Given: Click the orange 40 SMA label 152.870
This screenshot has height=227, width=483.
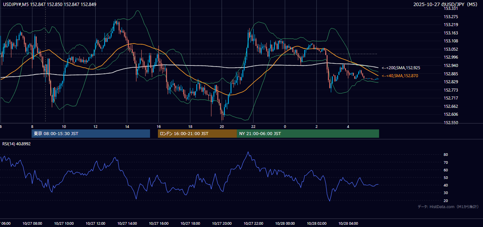Looking at the screenshot, I should 400,76.
